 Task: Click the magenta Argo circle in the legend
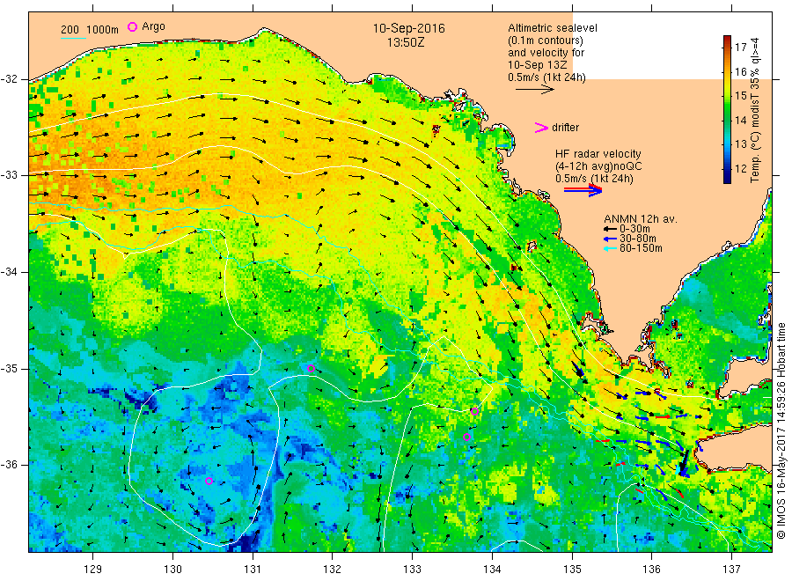(132, 26)
